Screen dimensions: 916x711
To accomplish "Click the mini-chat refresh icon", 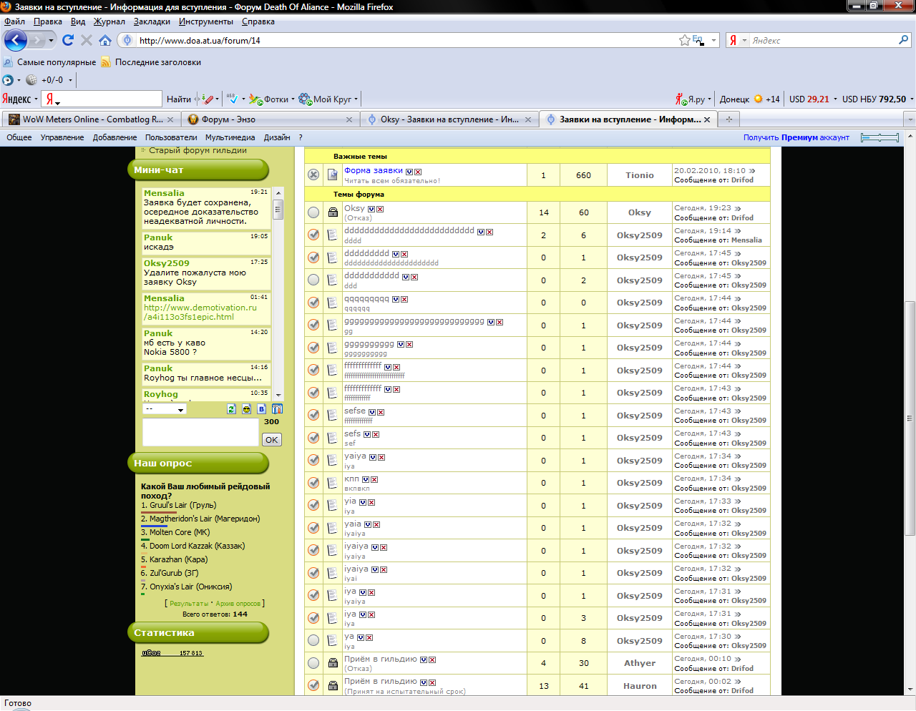I will [231, 409].
